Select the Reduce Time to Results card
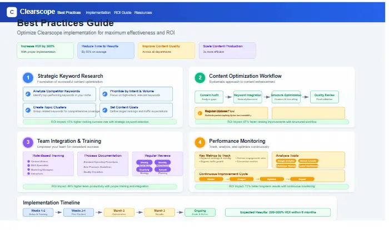The height and width of the screenshot is (230, 389). point(106,51)
